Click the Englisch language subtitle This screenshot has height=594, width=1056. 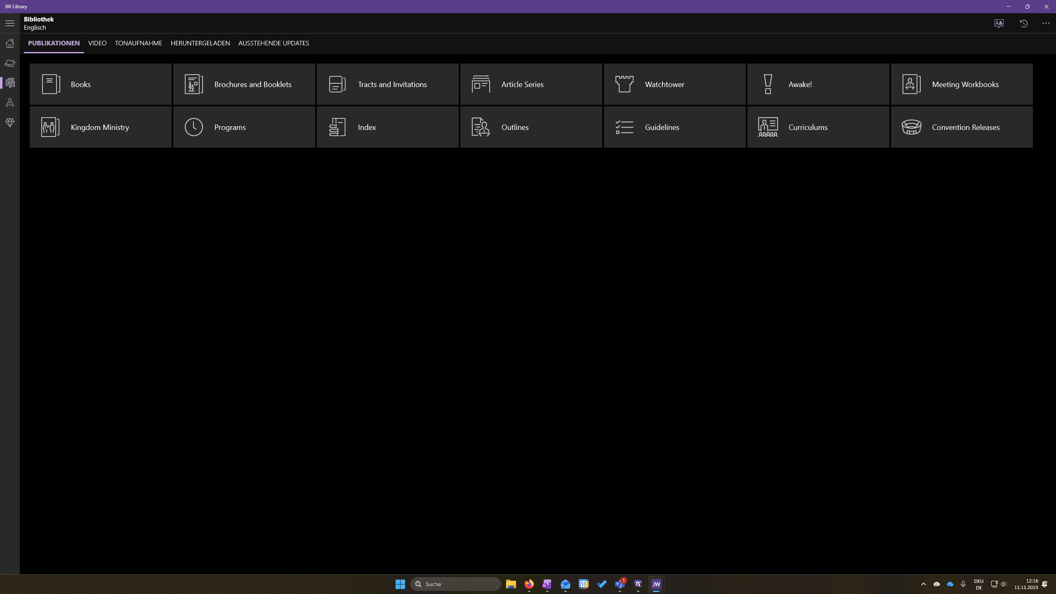click(x=35, y=28)
